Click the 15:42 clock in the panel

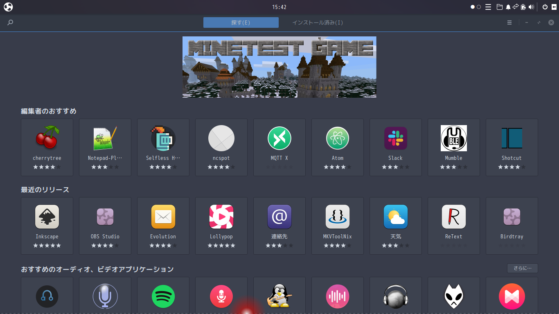click(x=279, y=7)
